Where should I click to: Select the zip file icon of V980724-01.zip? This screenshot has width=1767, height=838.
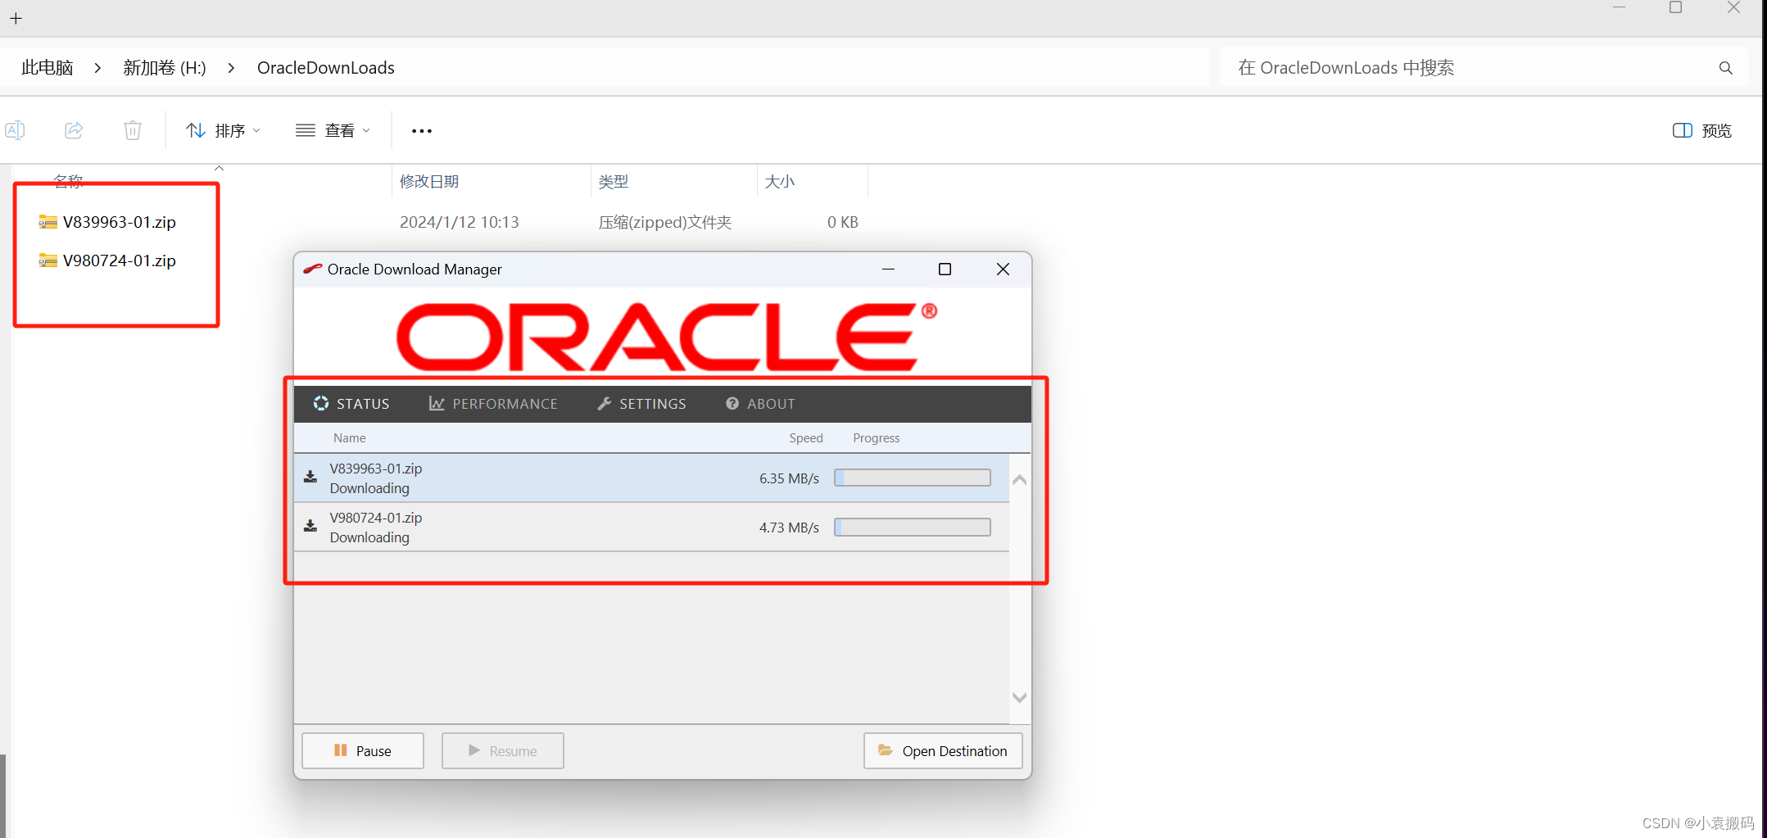click(47, 260)
